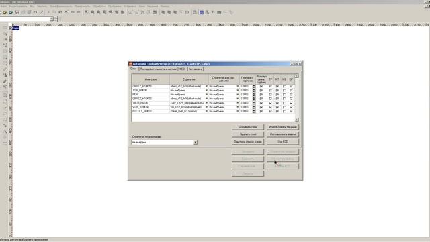
Task: Toggle DP checkbox for TOR_H0K00 layer
Action: click(291, 91)
